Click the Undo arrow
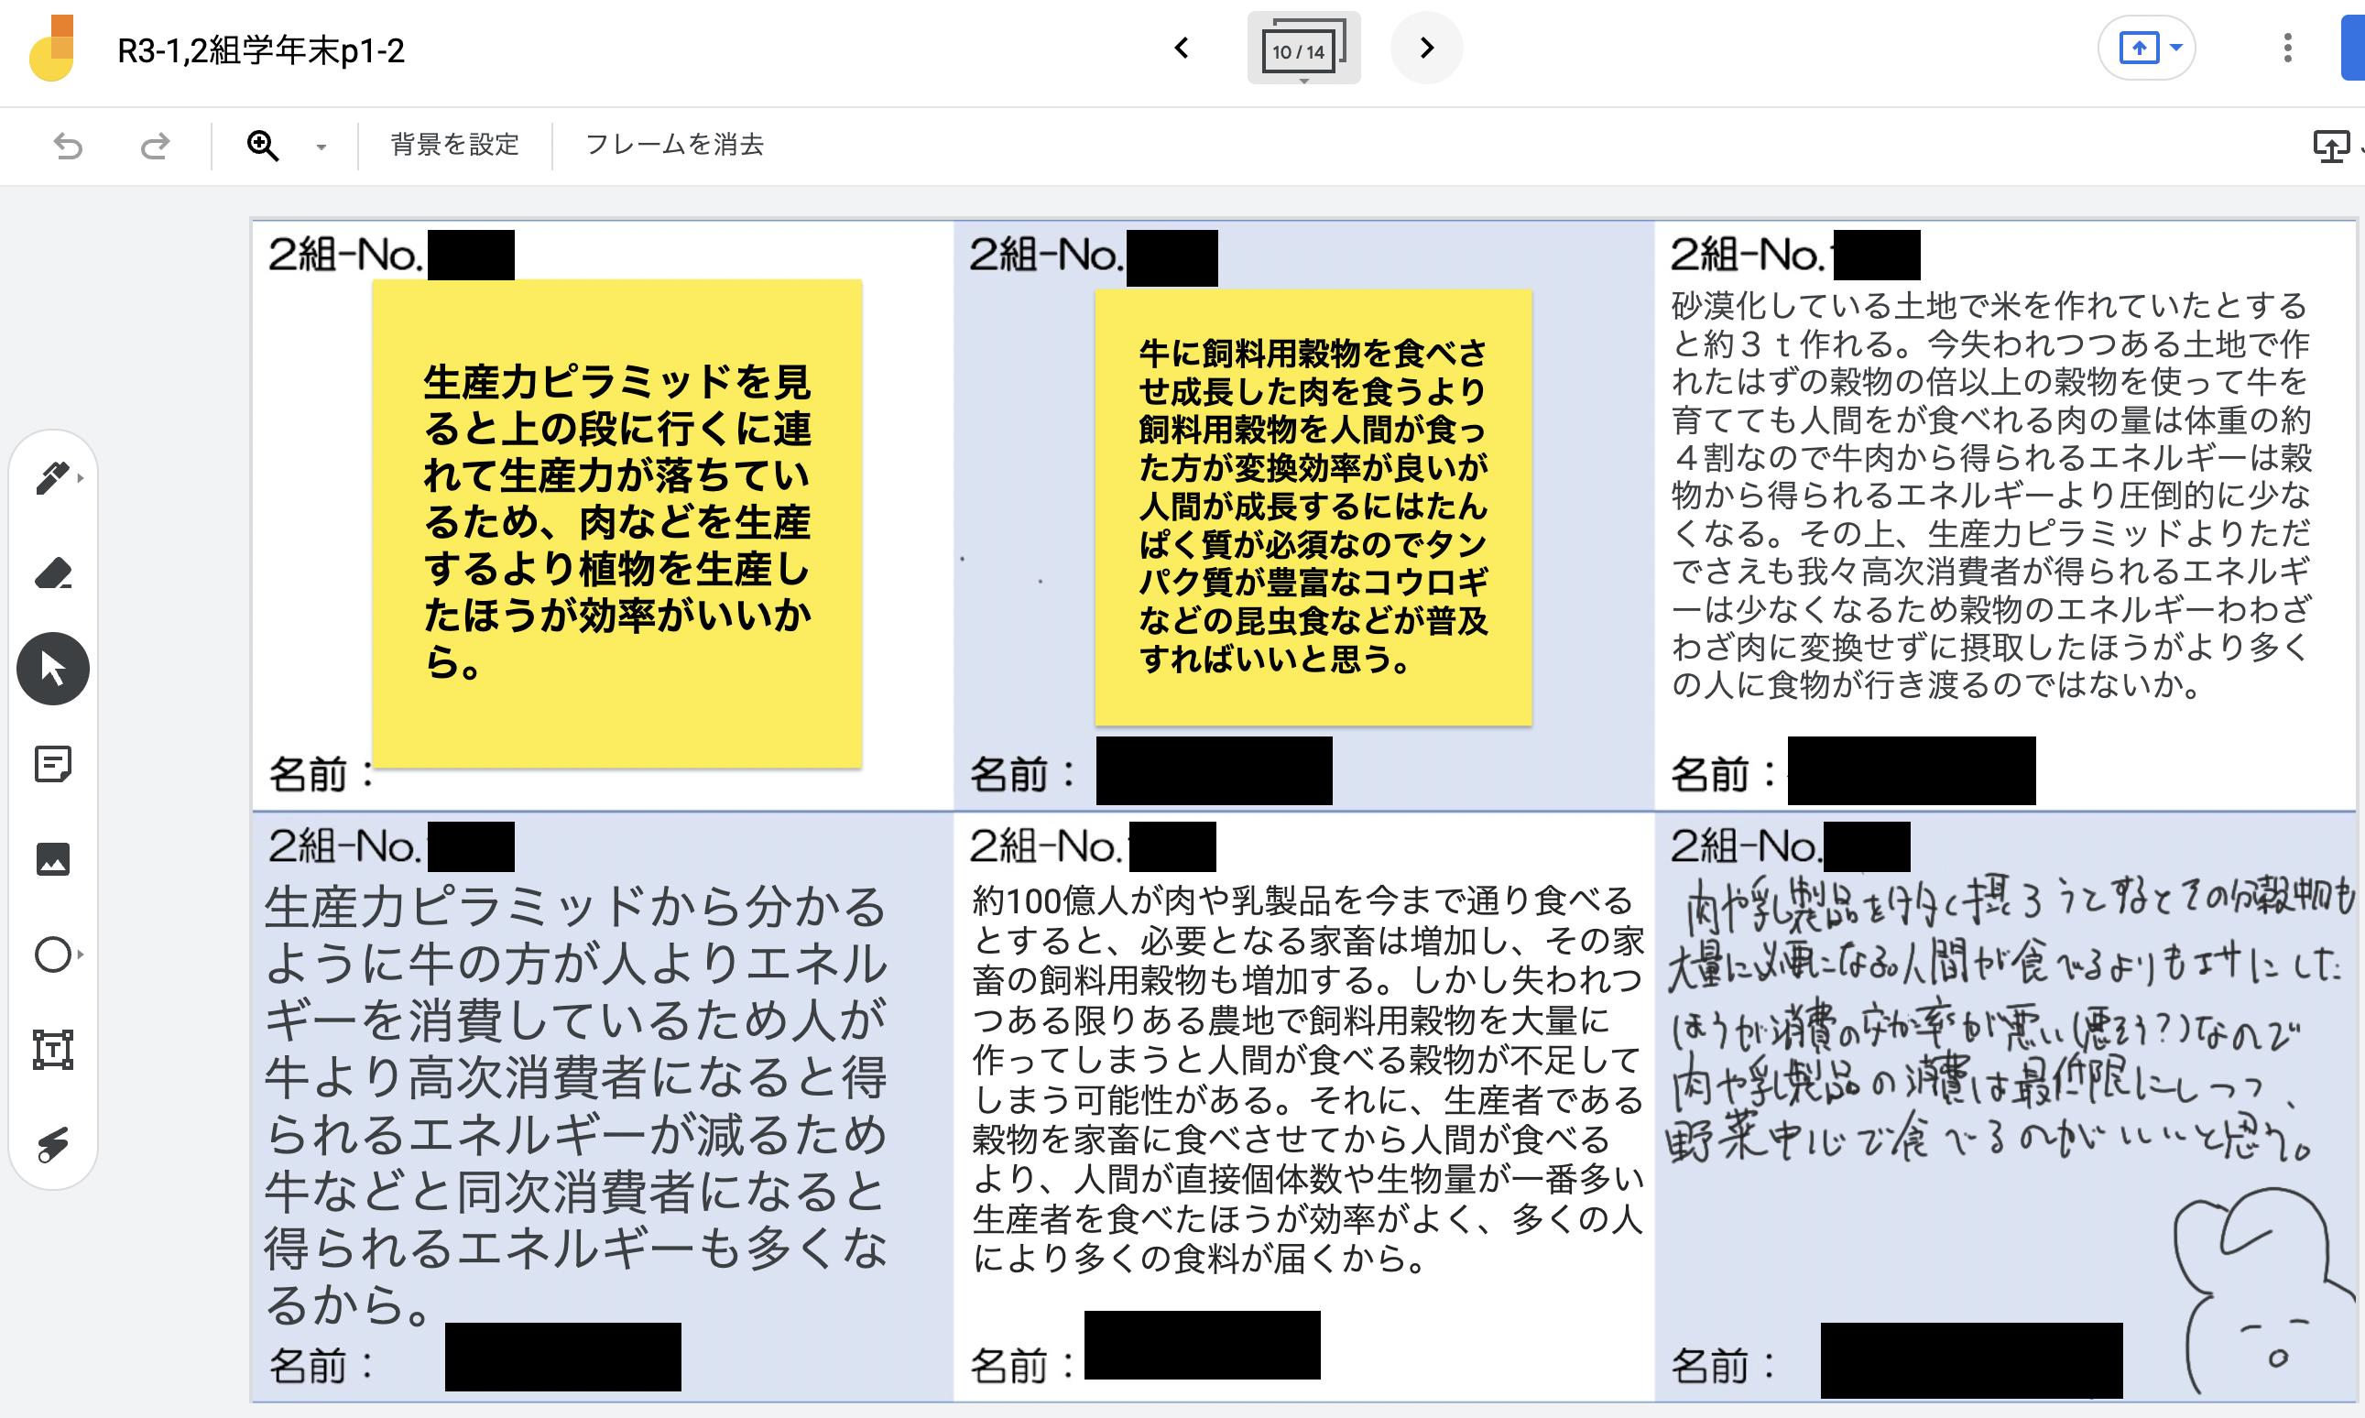 coord(68,146)
